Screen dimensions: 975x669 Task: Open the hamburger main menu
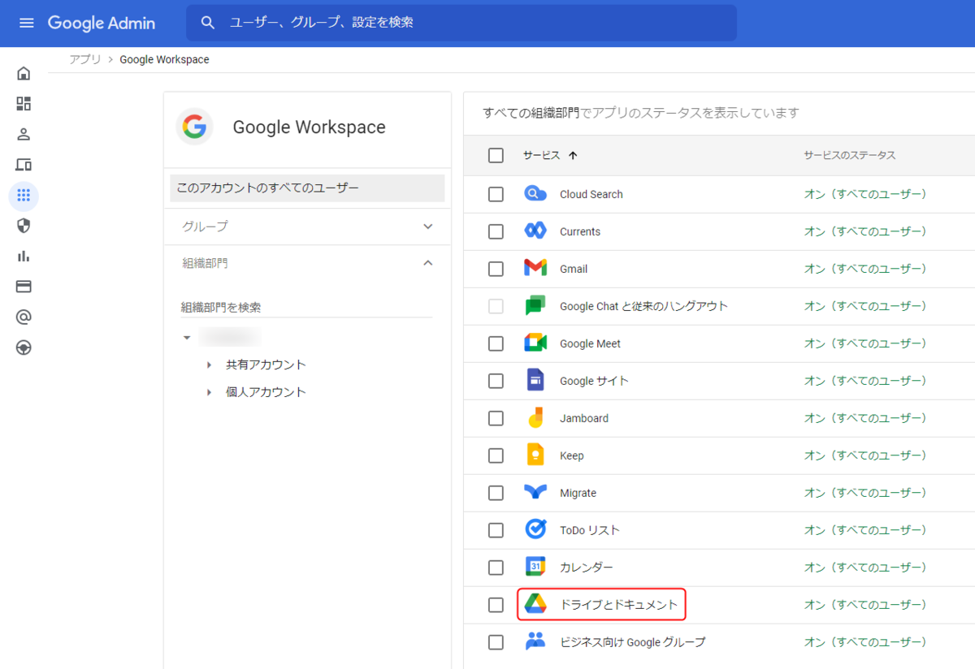point(26,23)
